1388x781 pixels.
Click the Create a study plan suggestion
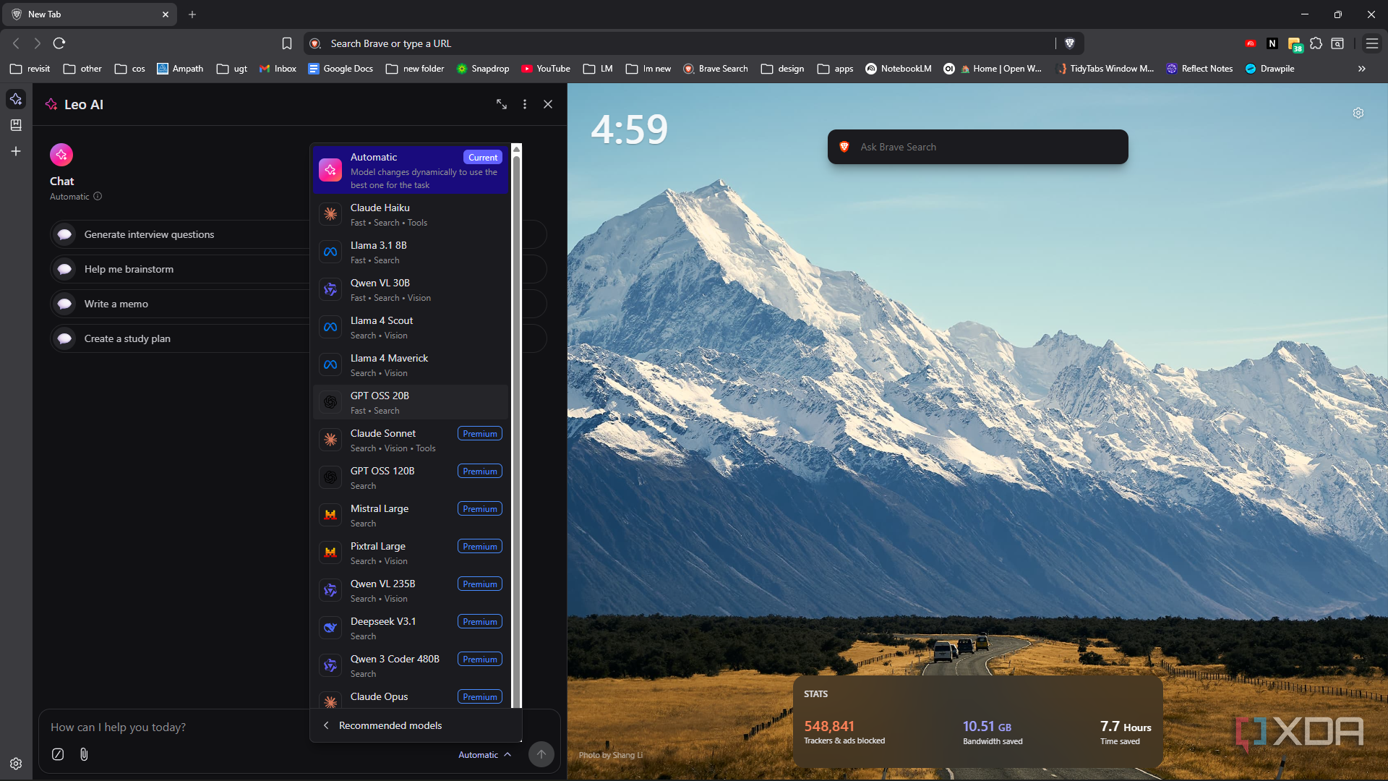pyautogui.click(x=180, y=338)
